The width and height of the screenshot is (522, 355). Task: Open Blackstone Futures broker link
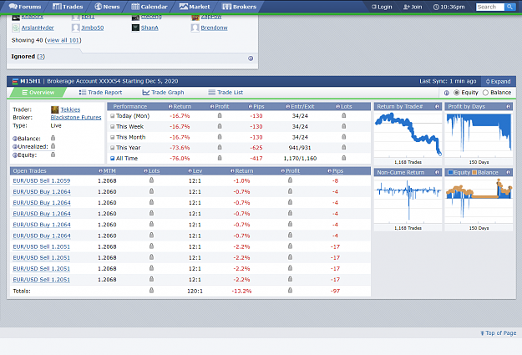[x=76, y=117]
